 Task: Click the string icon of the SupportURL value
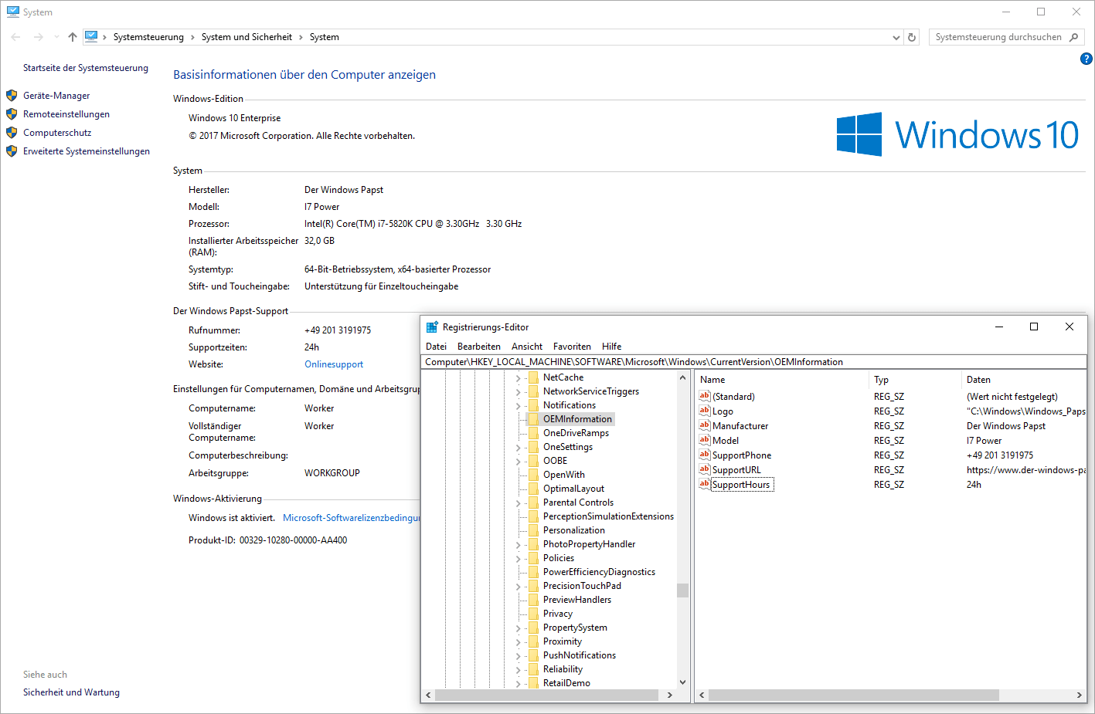click(704, 469)
